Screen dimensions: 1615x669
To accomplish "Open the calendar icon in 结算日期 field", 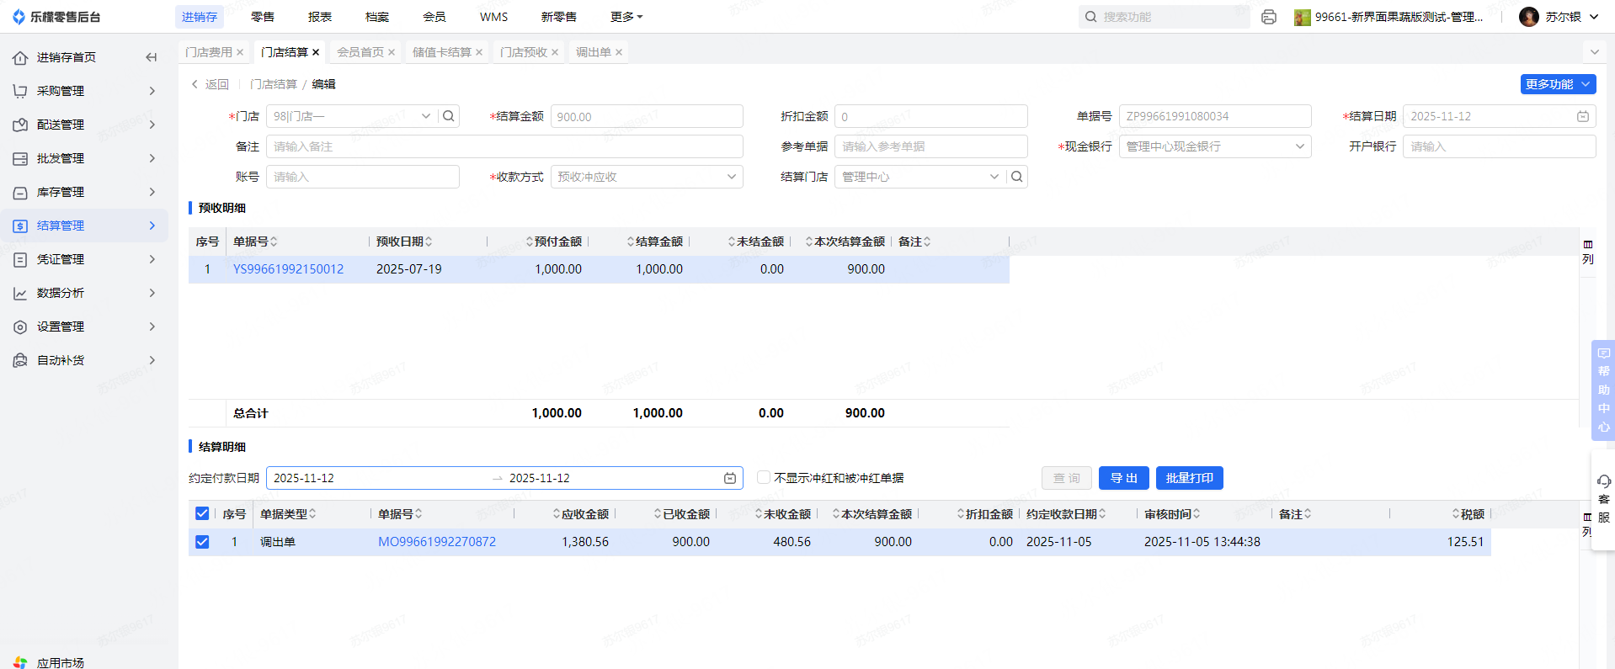I will click(1583, 116).
